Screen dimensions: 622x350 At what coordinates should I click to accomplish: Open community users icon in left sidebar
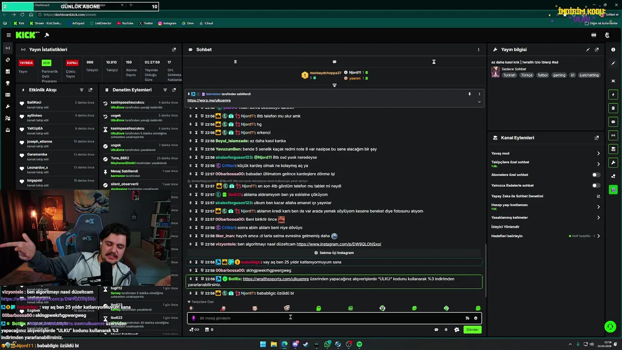7,118
